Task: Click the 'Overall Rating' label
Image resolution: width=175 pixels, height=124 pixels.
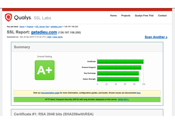Action: pyautogui.click(x=45, y=56)
